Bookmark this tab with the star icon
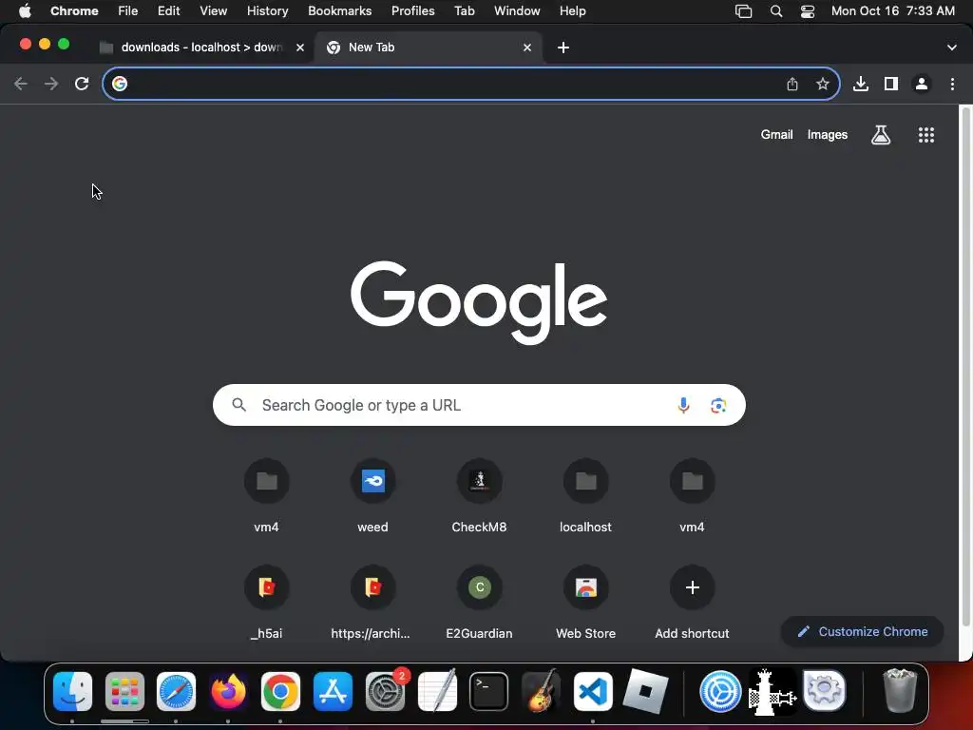973x730 pixels. click(x=823, y=84)
